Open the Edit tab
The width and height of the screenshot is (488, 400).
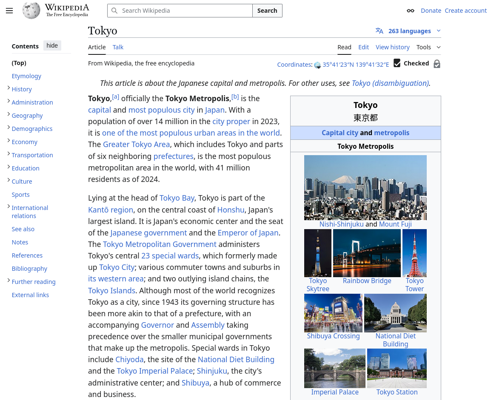[x=363, y=47]
